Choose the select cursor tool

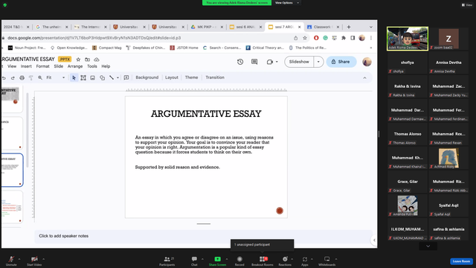74,77
